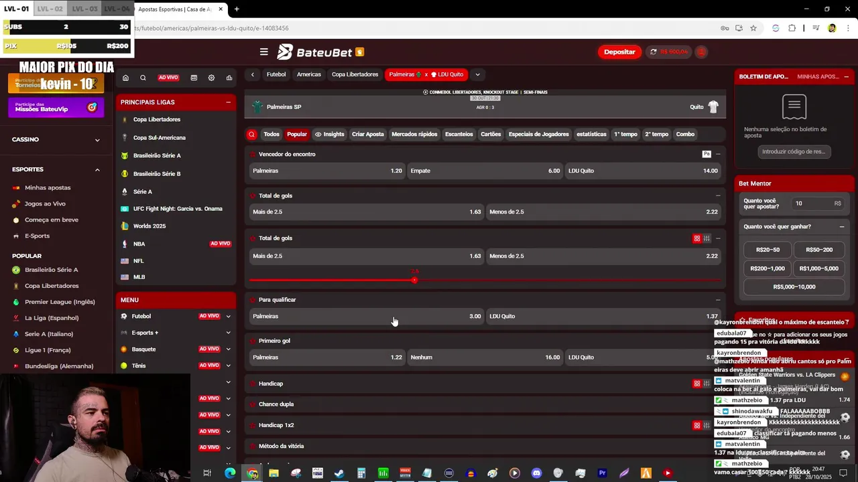Collapse the Vencedor do encontro market

(x=718, y=154)
